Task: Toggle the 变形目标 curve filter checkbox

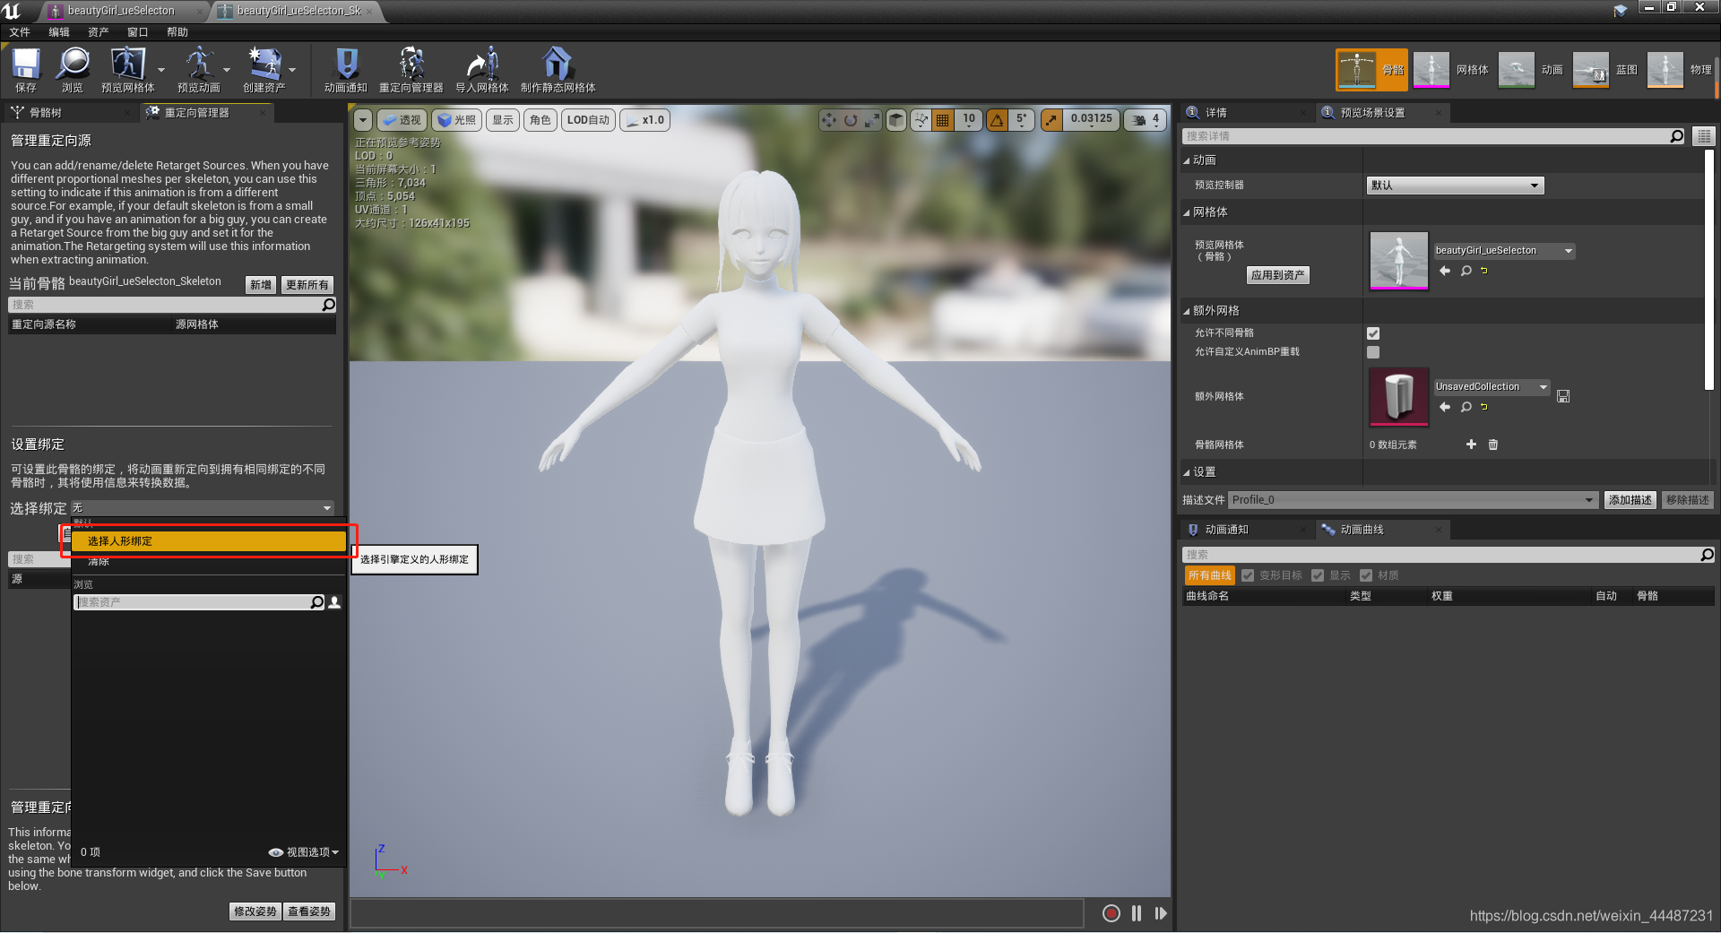Action: click(1248, 575)
